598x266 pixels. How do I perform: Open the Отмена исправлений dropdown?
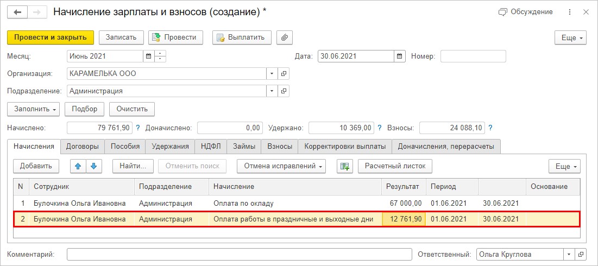coord(281,166)
